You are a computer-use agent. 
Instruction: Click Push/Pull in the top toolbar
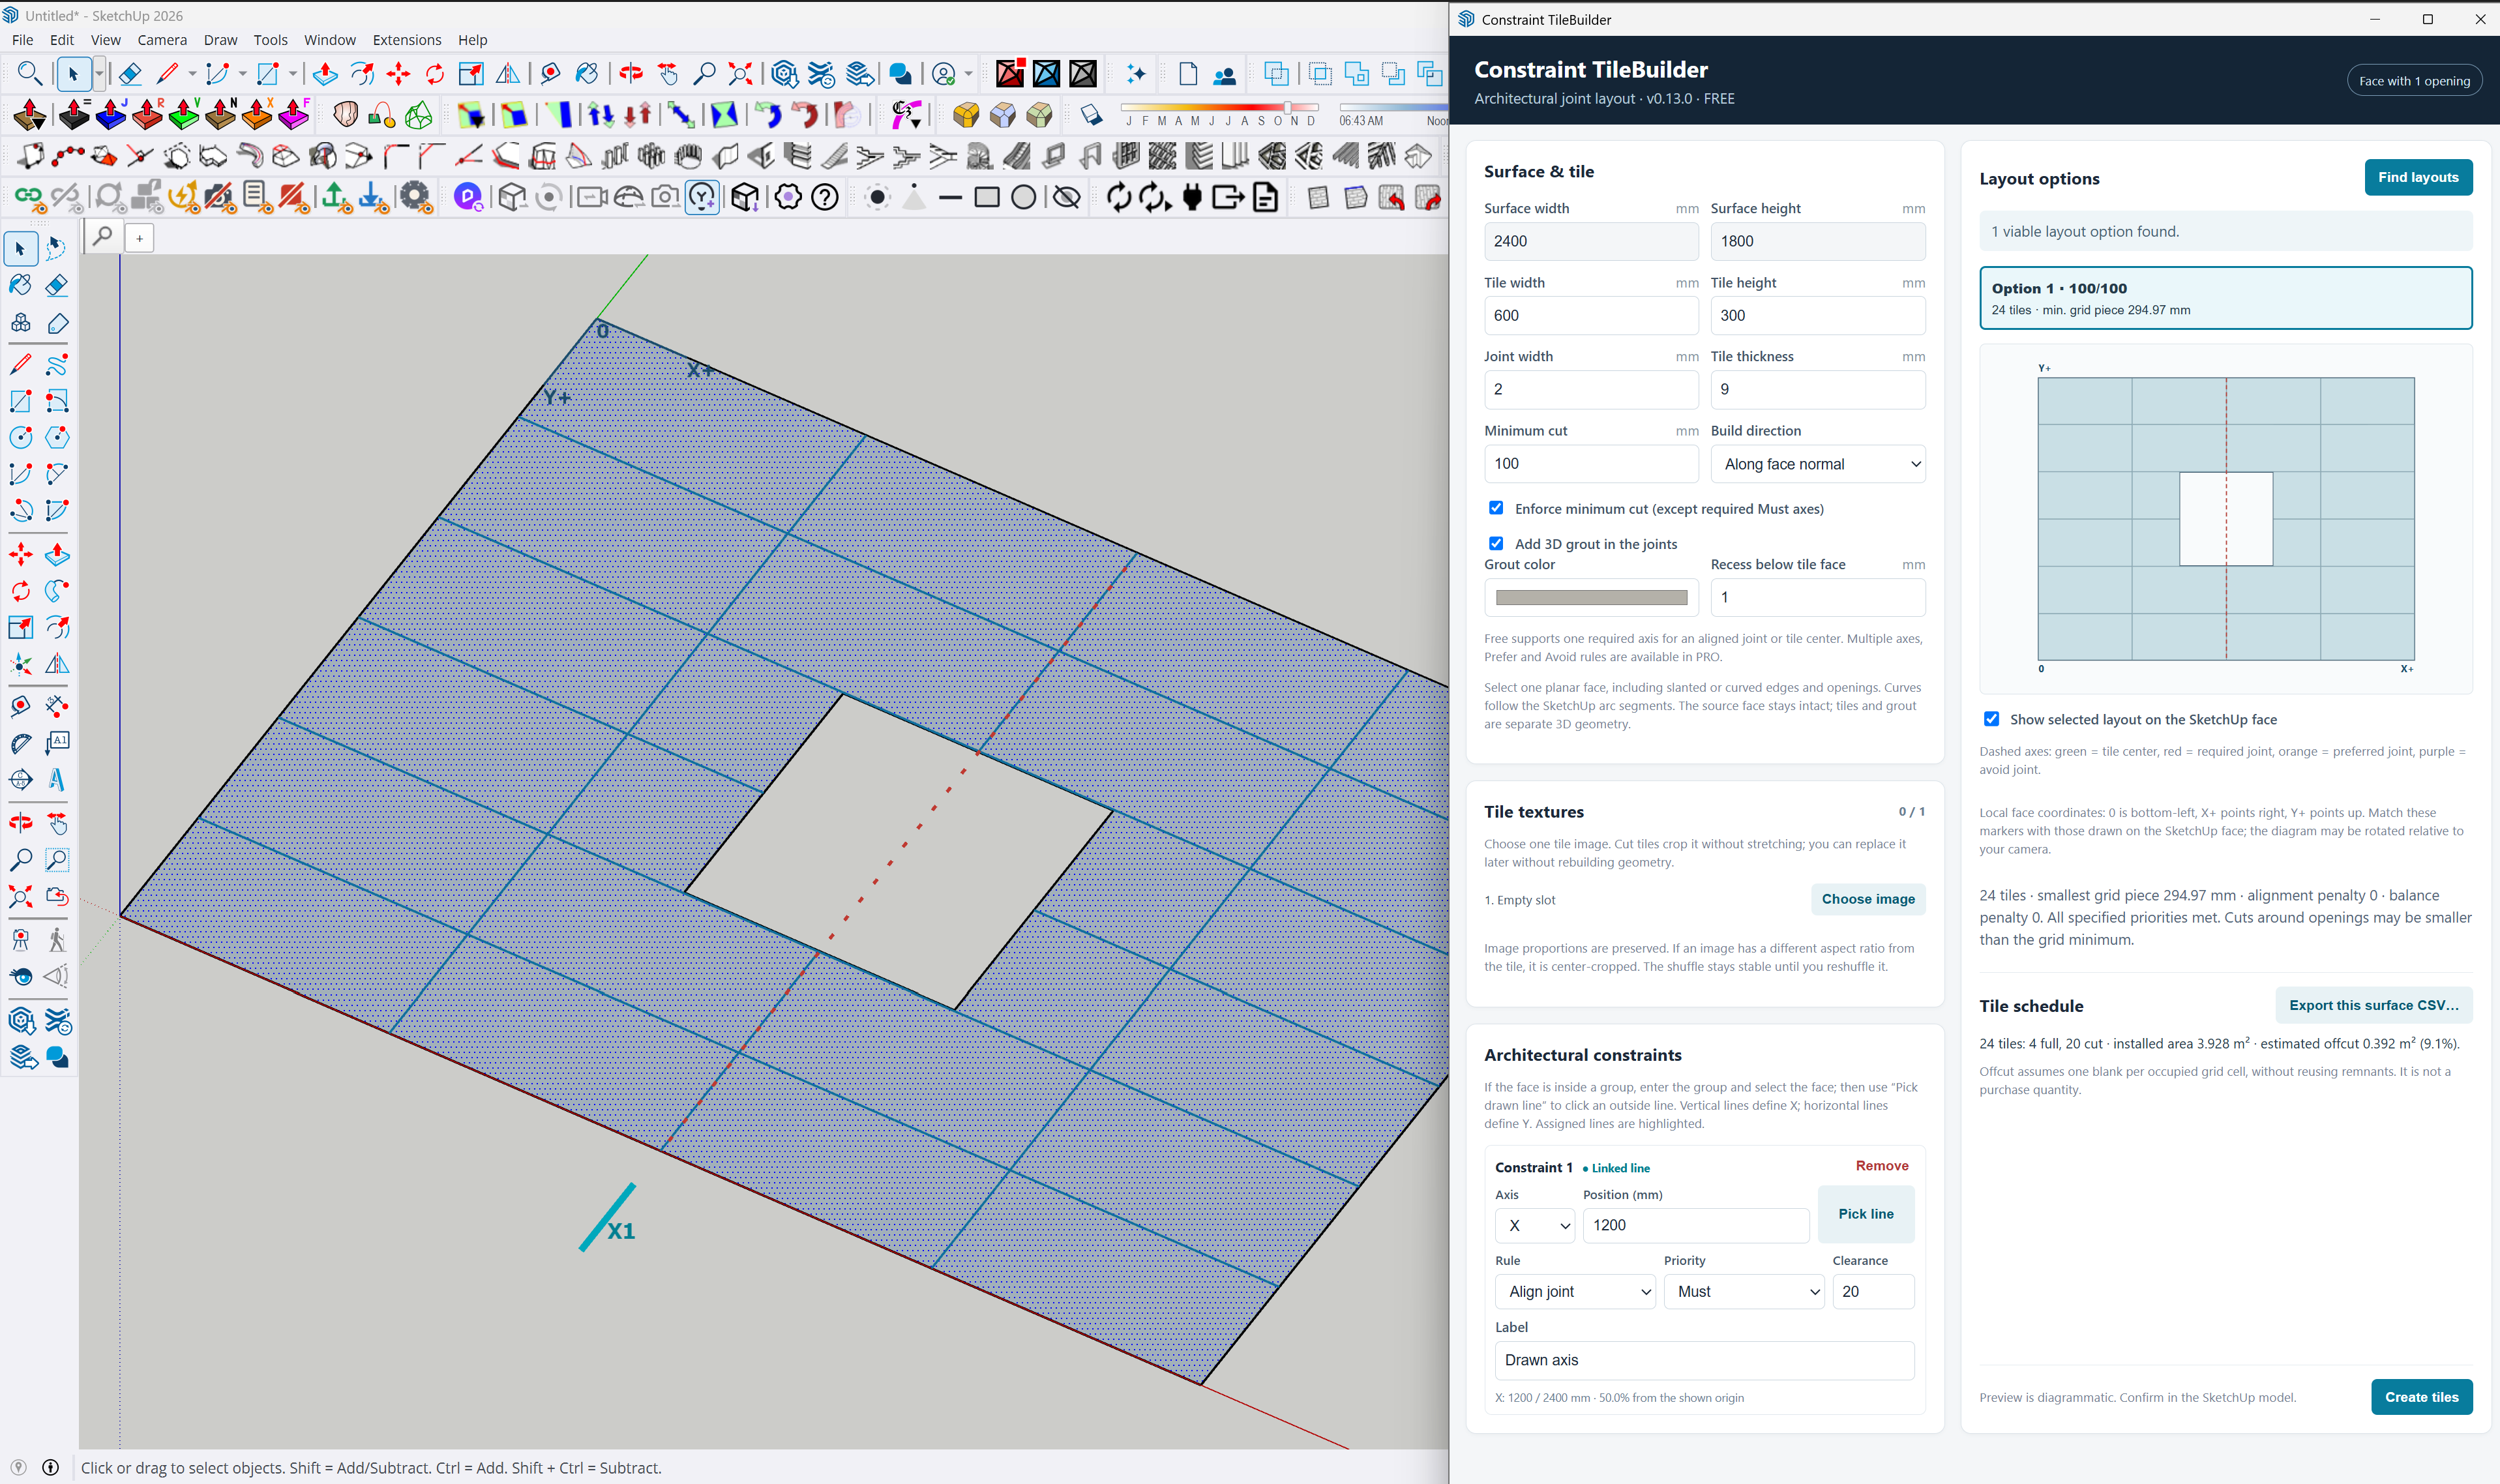(x=325, y=73)
